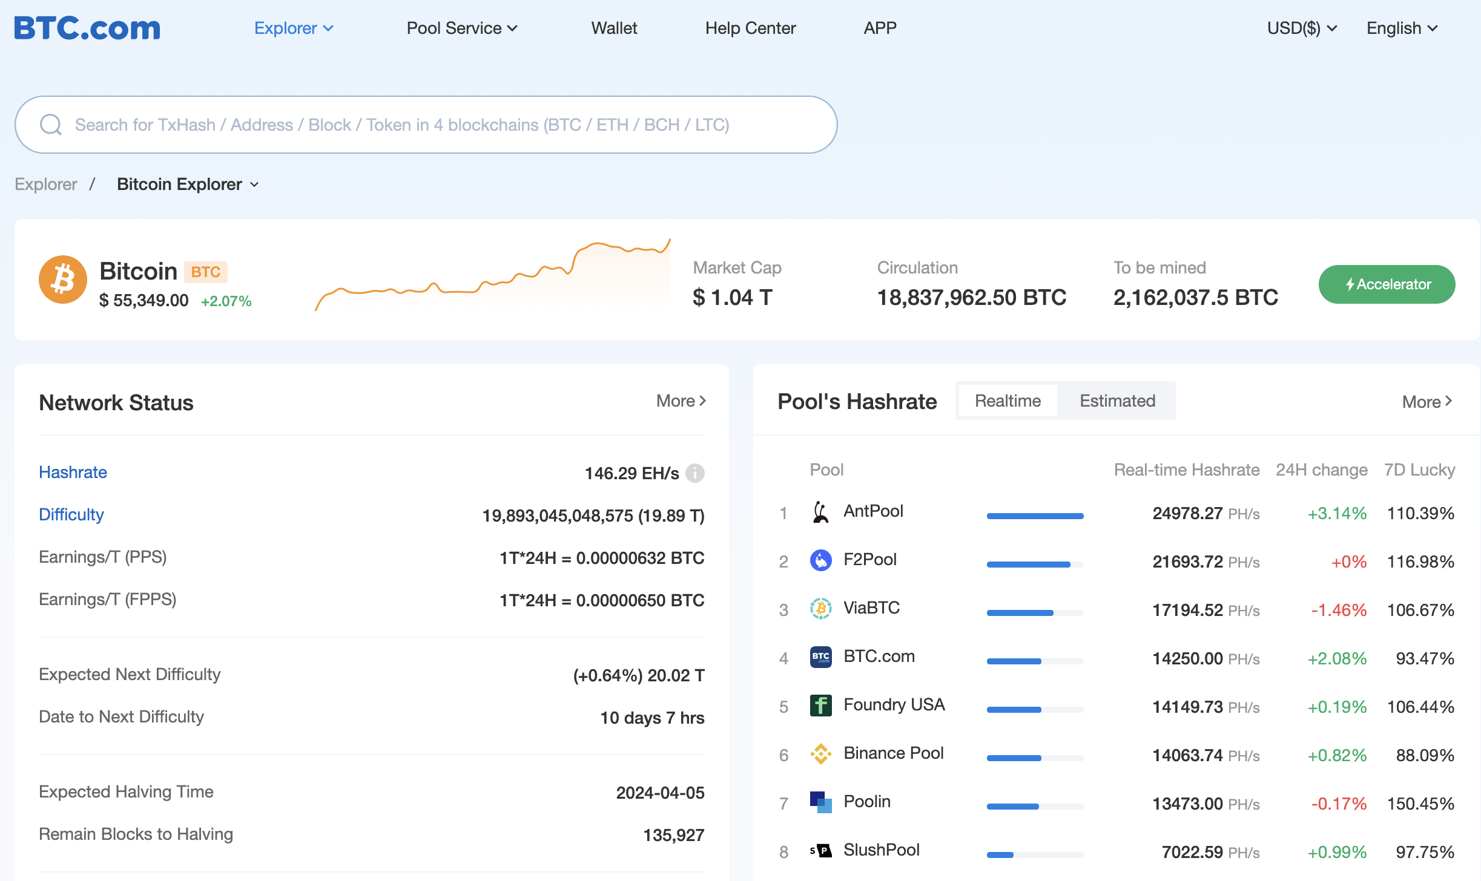Image resolution: width=1481 pixels, height=881 pixels.
Task: Click the 2,162,037.5 BTC to-be-mined value
Action: (x=1196, y=297)
